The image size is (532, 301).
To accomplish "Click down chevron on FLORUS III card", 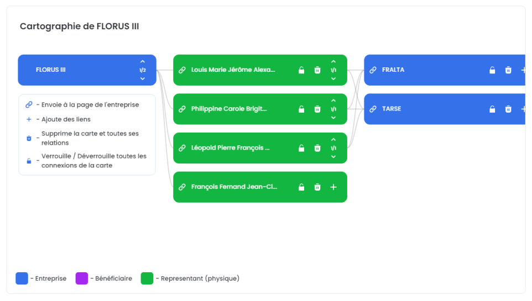I will click(143, 78).
